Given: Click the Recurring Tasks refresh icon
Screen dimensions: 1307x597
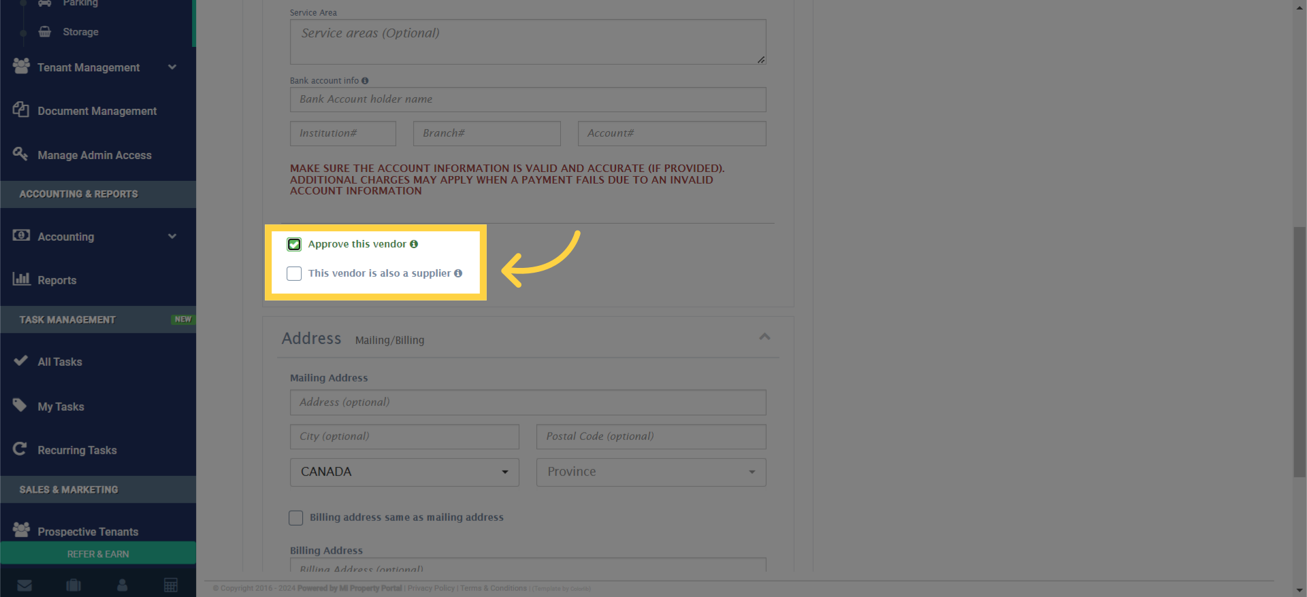Looking at the screenshot, I should click(20, 449).
